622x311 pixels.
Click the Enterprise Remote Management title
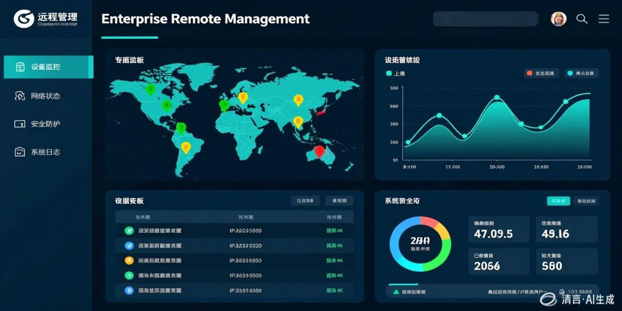(x=205, y=19)
